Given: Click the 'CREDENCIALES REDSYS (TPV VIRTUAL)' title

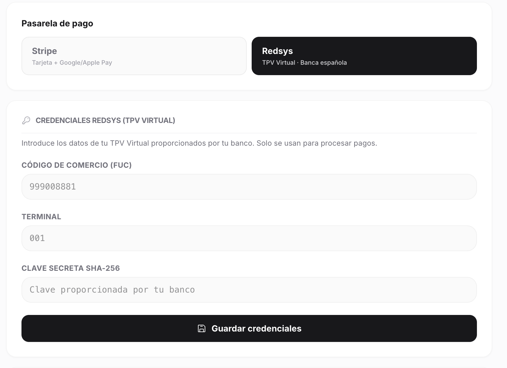Looking at the screenshot, I should [105, 121].
